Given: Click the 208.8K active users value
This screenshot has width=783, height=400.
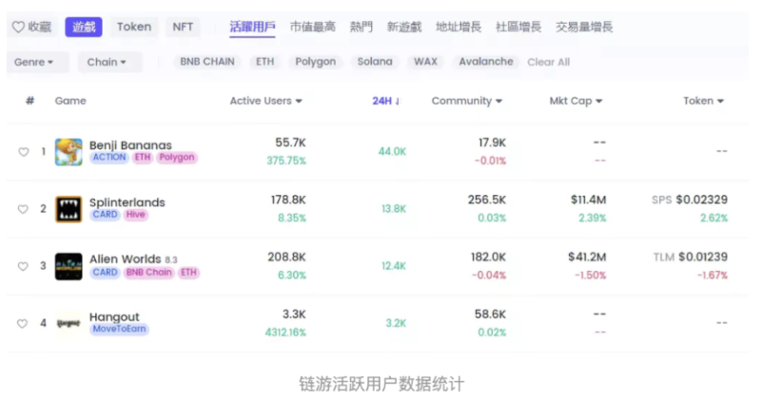Looking at the screenshot, I should pyautogui.click(x=286, y=257).
